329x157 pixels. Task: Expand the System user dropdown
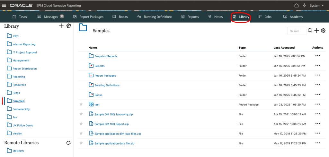click(x=316, y=5)
